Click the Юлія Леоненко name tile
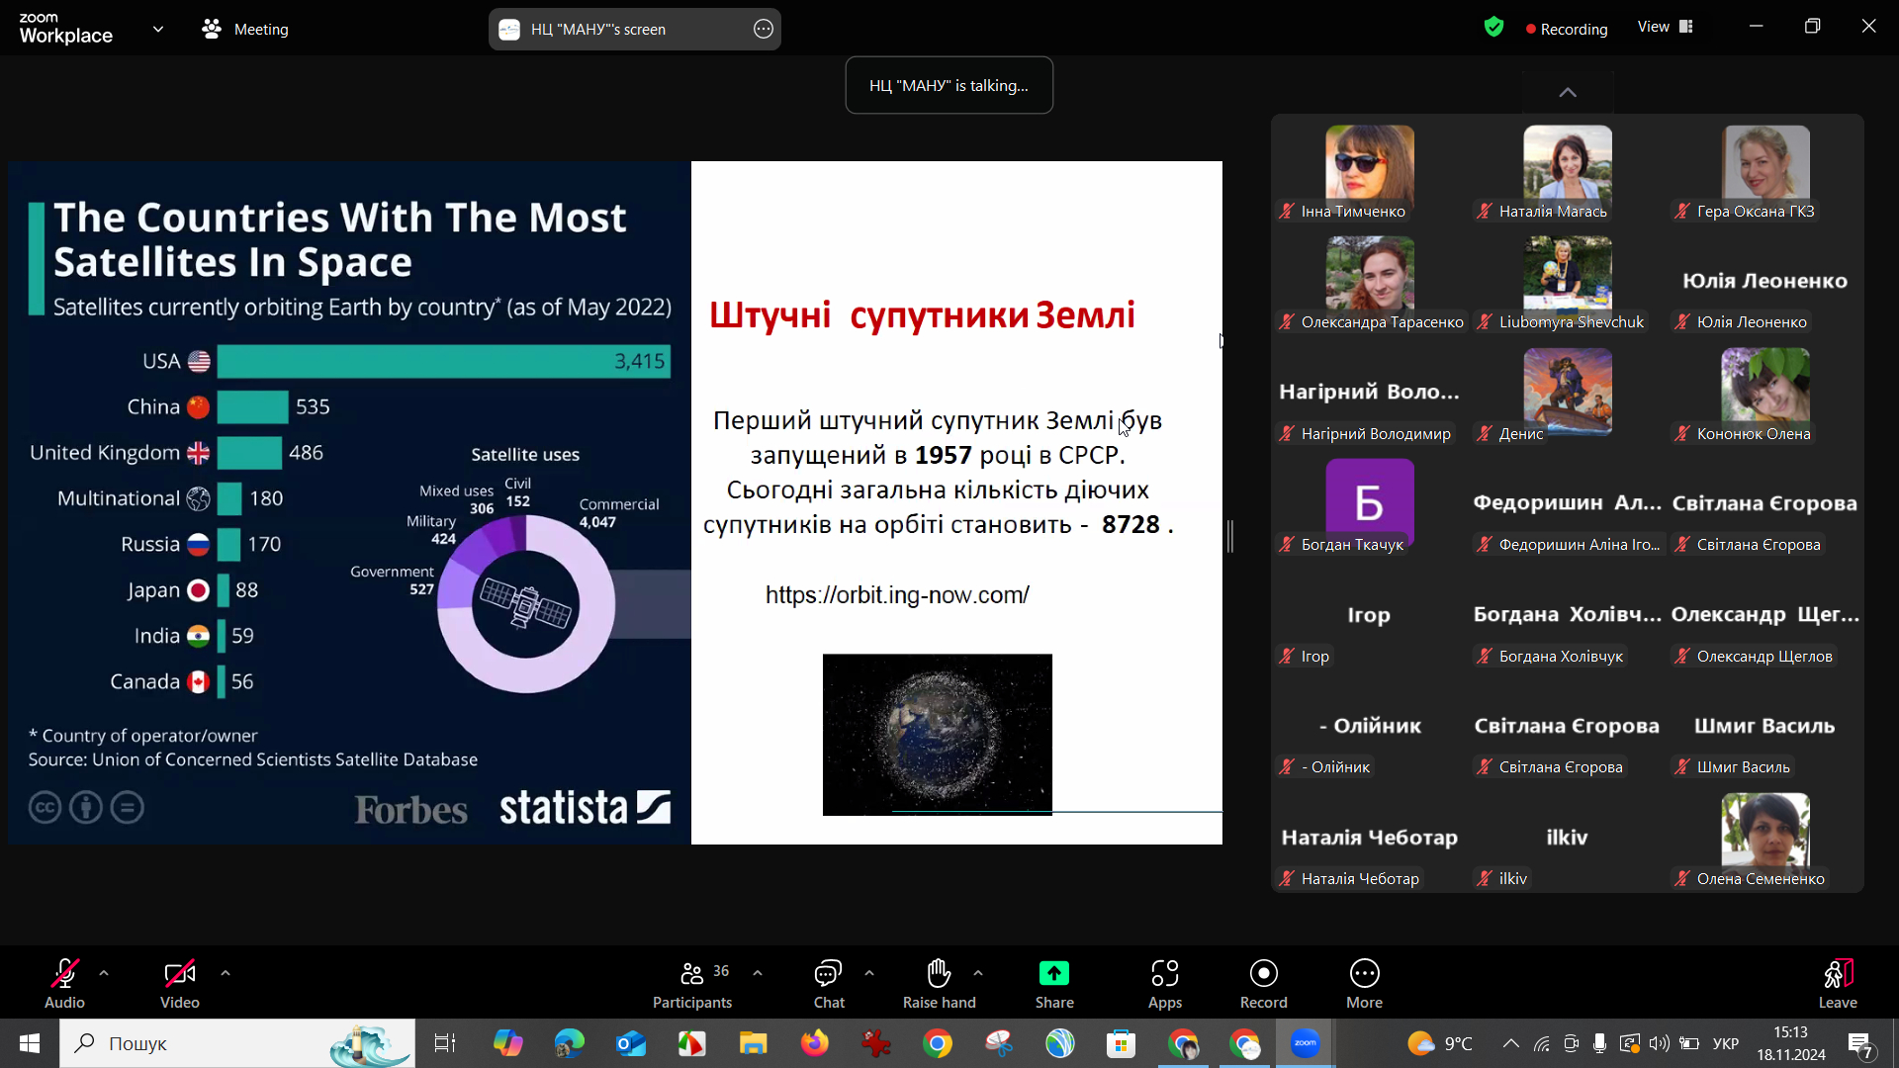This screenshot has height=1068, width=1899. click(x=1764, y=283)
